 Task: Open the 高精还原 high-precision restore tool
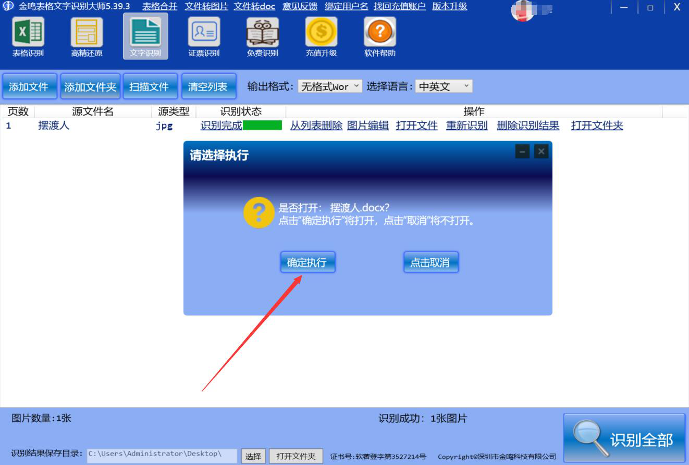tap(86, 36)
